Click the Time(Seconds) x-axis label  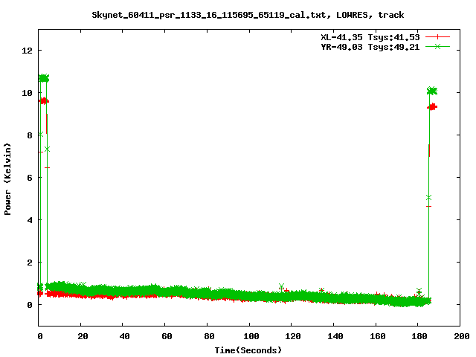tap(248, 350)
